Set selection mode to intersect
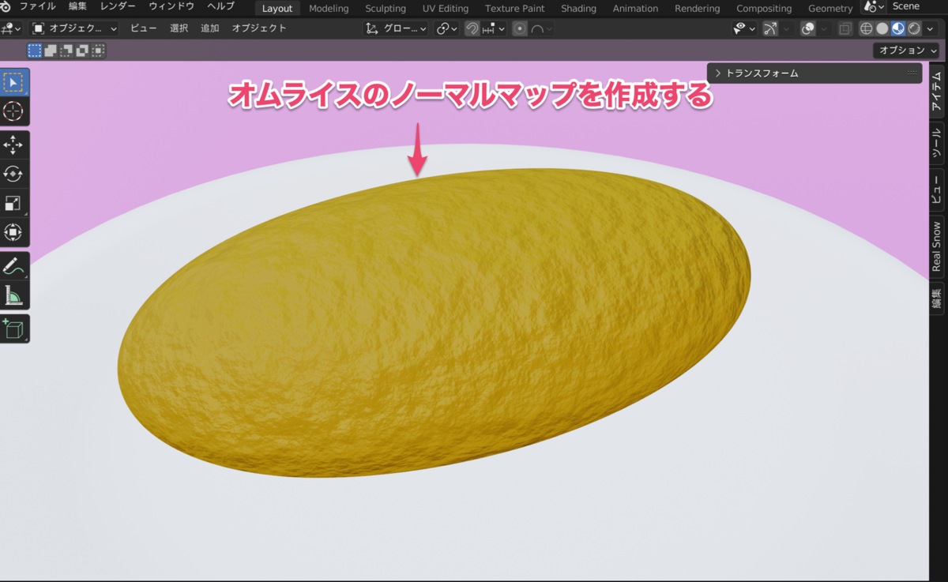This screenshot has width=948, height=582. coord(98,51)
